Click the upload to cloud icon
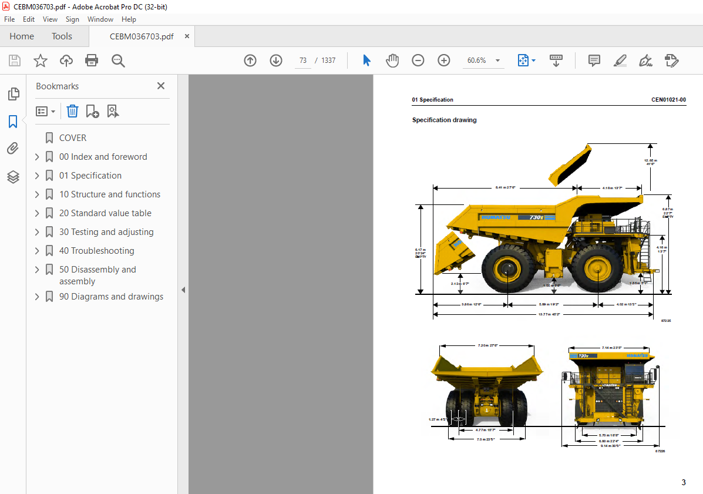 point(66,61)
